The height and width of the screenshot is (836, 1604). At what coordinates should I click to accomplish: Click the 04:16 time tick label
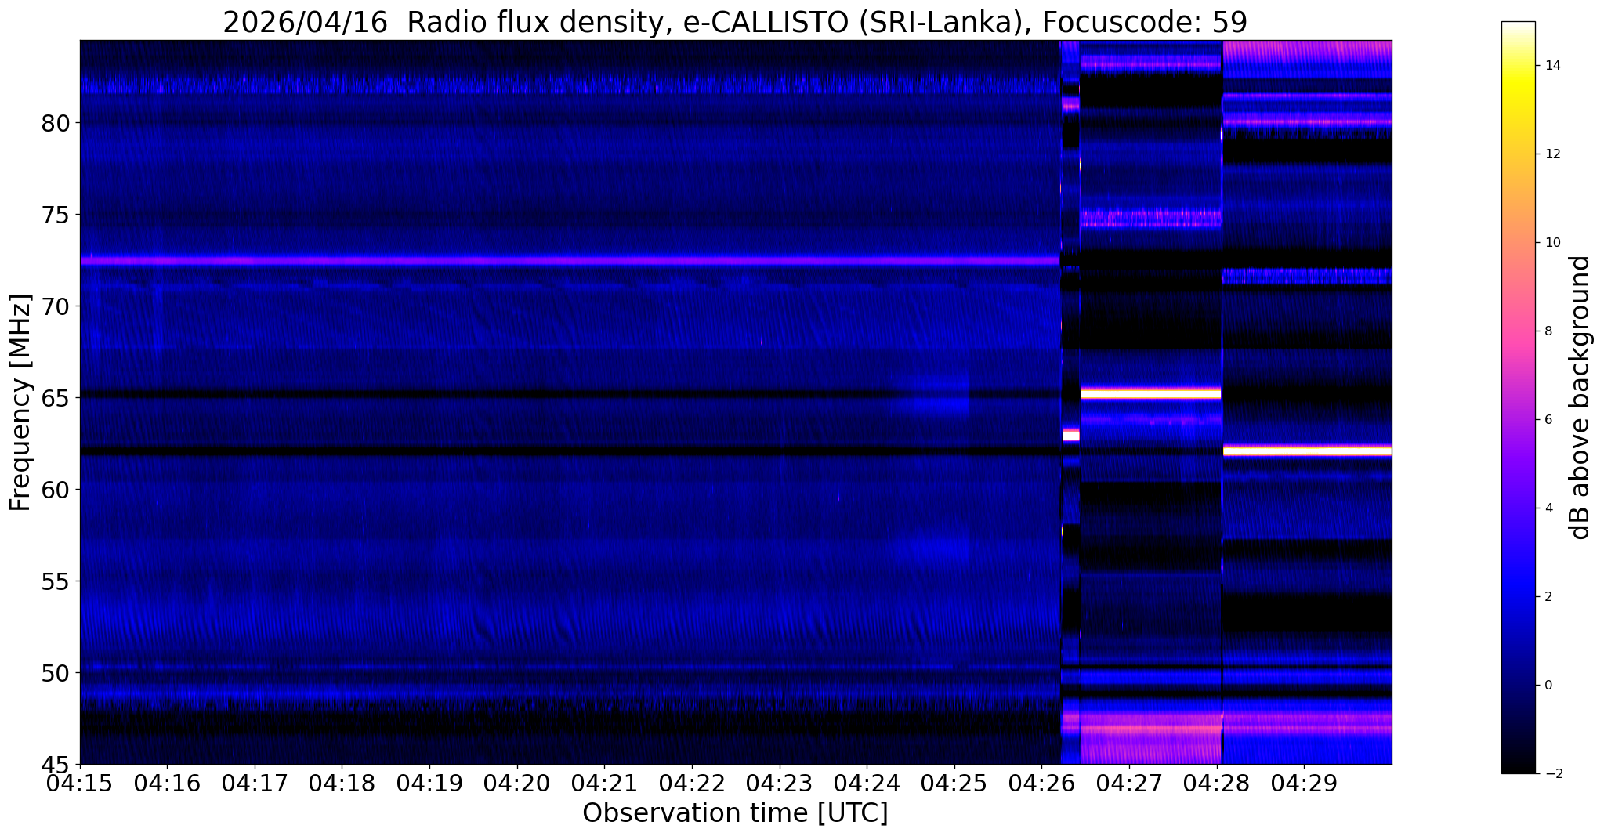tap(167, 782)
